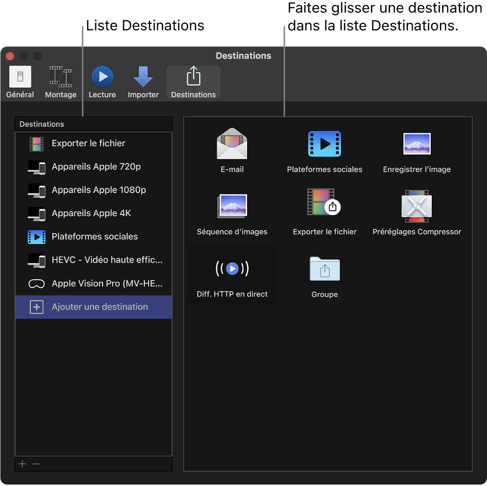Switch to the Importer preferences pane

pos(143,82)
